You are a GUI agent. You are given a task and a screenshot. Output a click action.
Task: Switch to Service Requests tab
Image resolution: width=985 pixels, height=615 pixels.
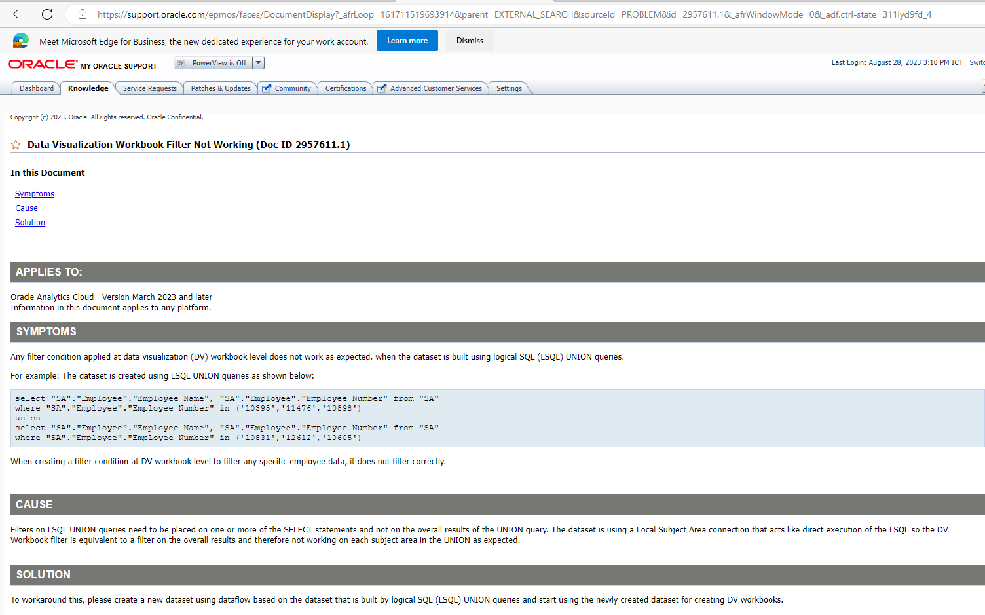click(150, 88)
